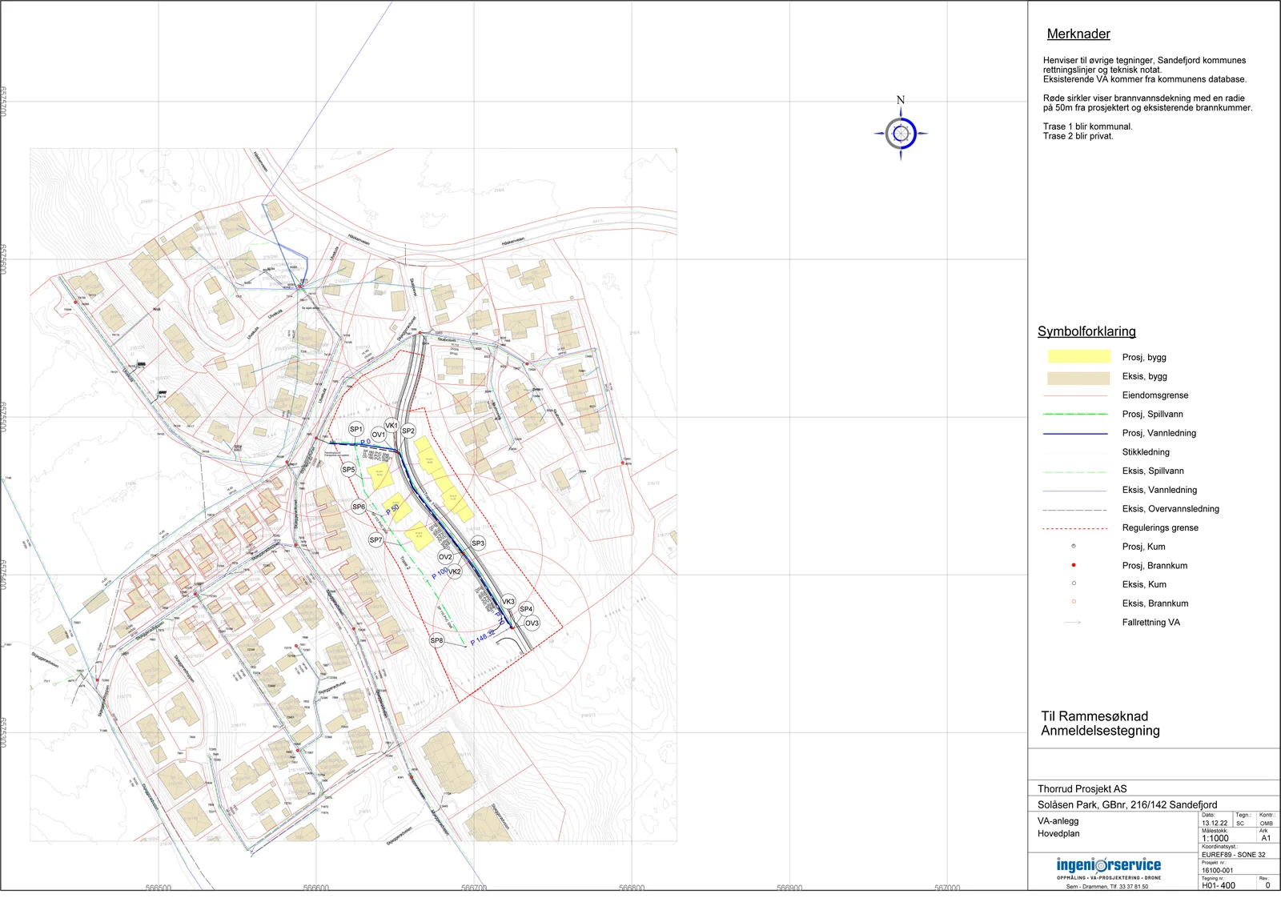Select the SP8 manhole marker circle
This screenshot has height=902, width=1281.
(x=436, y=640)
